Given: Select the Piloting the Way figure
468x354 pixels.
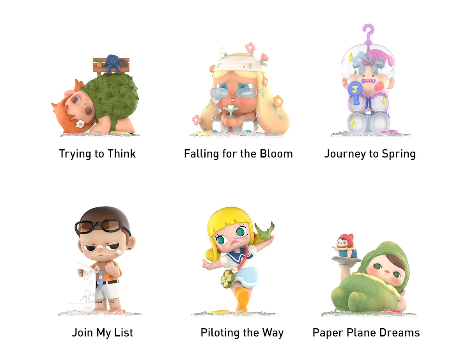Looking at the screenshot, I should click(x=238, y=261).
